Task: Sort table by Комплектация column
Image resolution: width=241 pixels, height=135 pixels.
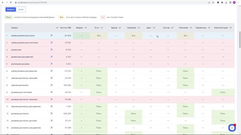Action: 230,28
